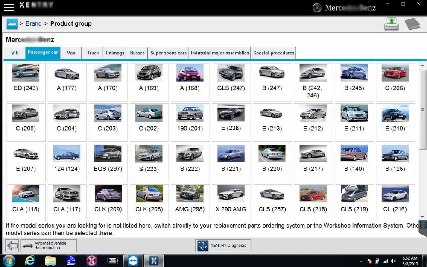Viewport: 427px width, 267px height.
Task: Open the EQS (297) model series
Action: click(108, 163)
